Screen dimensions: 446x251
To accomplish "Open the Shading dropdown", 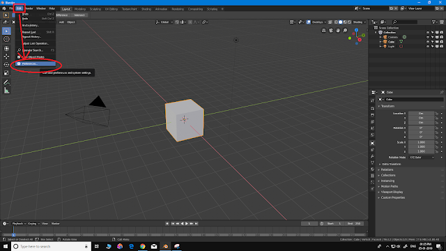I will pos(360,22).
